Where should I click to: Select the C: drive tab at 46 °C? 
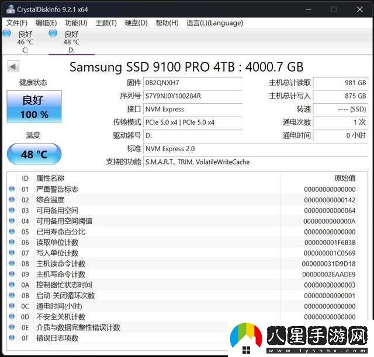tap(25, 41)
